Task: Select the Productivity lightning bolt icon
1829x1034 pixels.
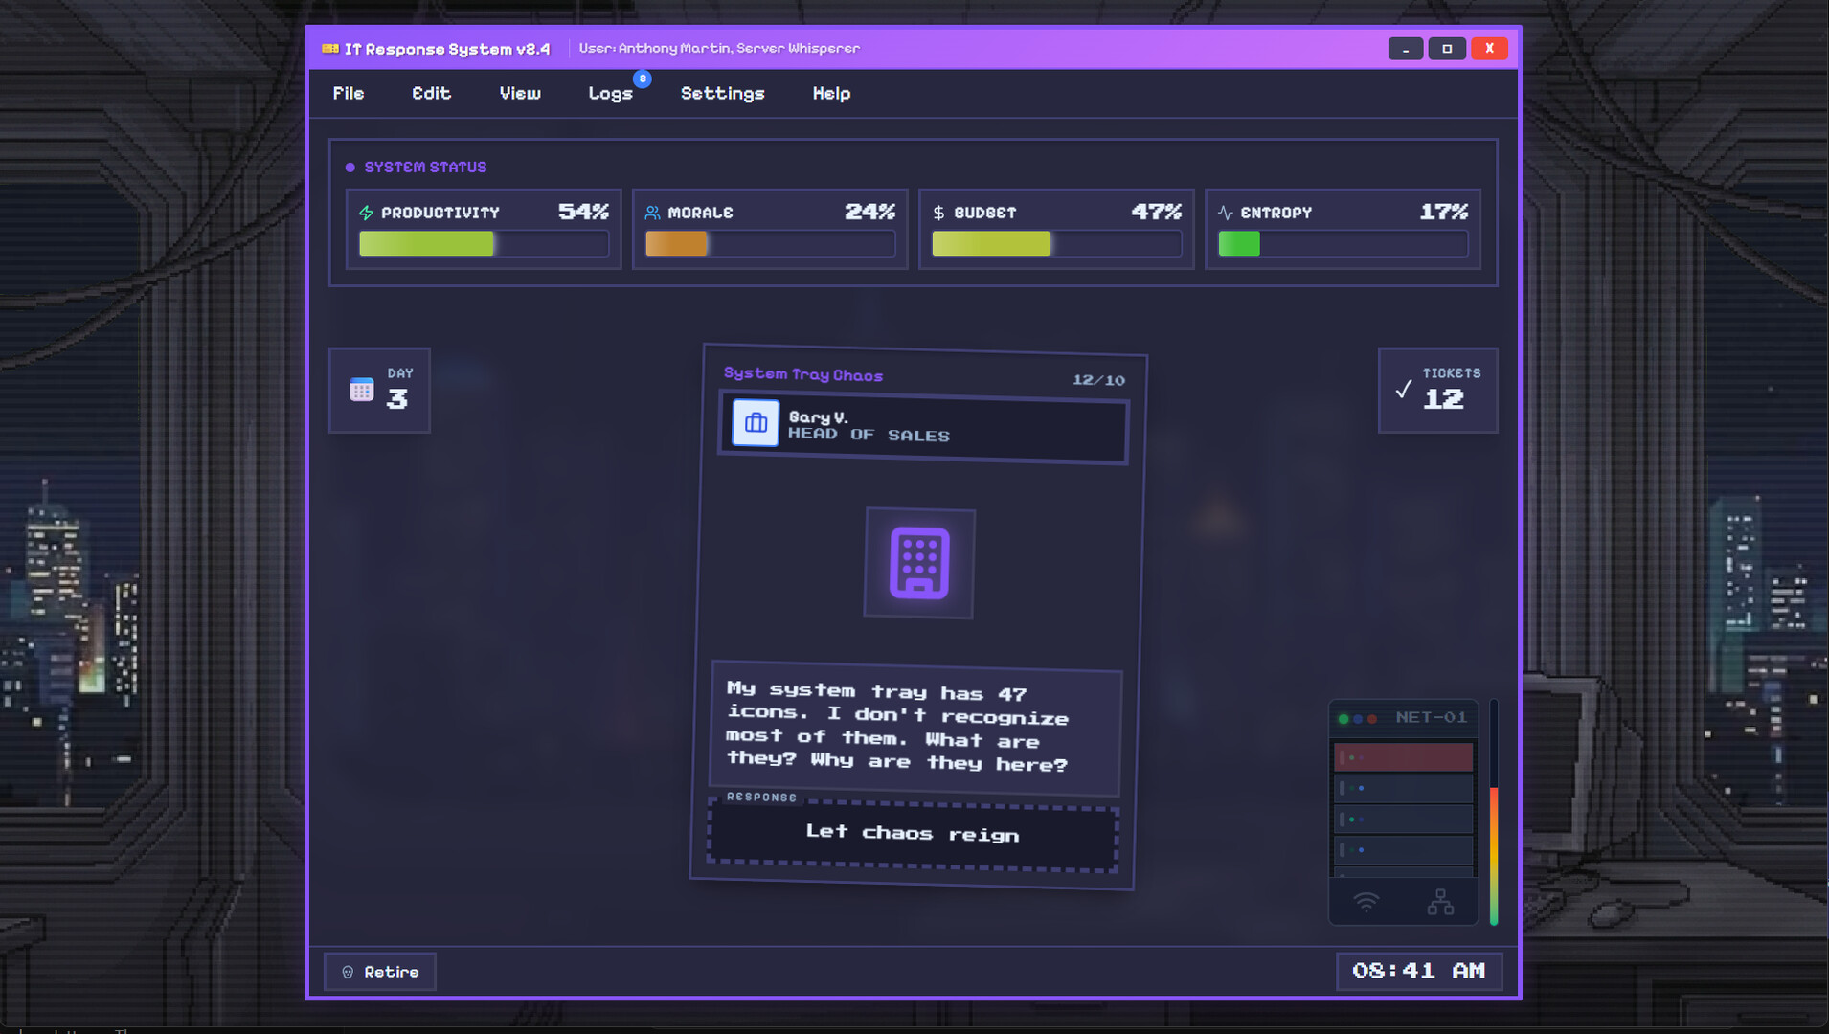Action: (x=367, y=212)
